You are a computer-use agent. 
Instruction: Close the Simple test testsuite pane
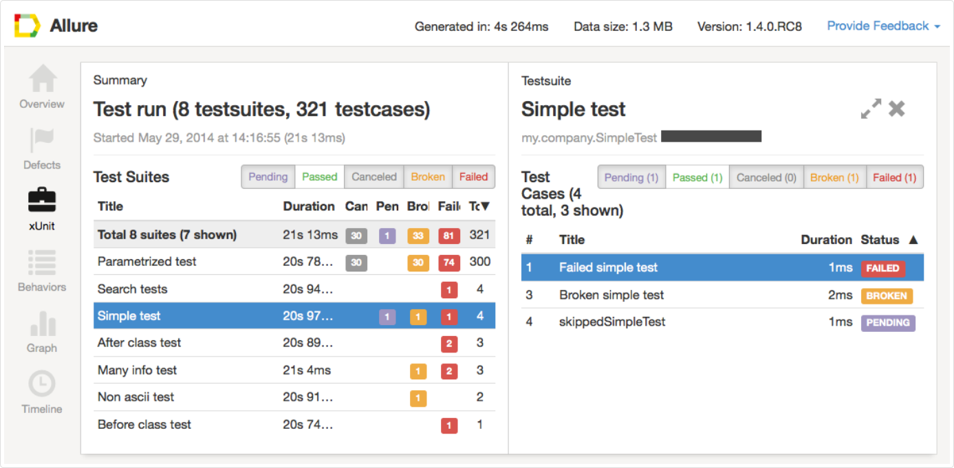(897, 109)
